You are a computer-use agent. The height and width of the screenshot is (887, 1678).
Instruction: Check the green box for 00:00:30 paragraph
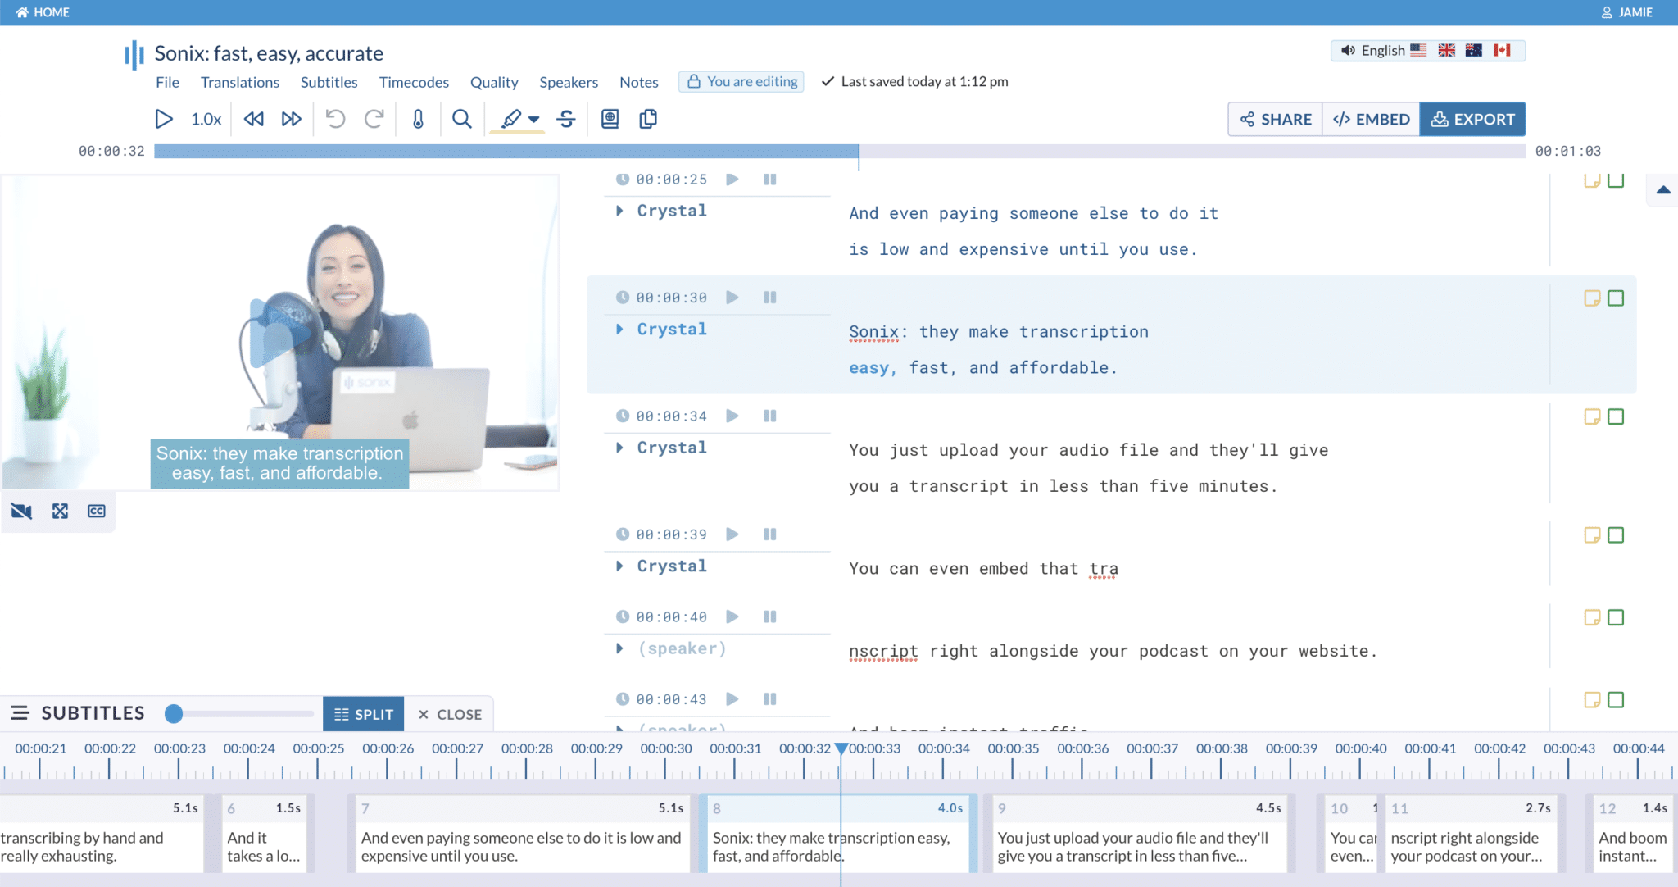[1616, 298]
